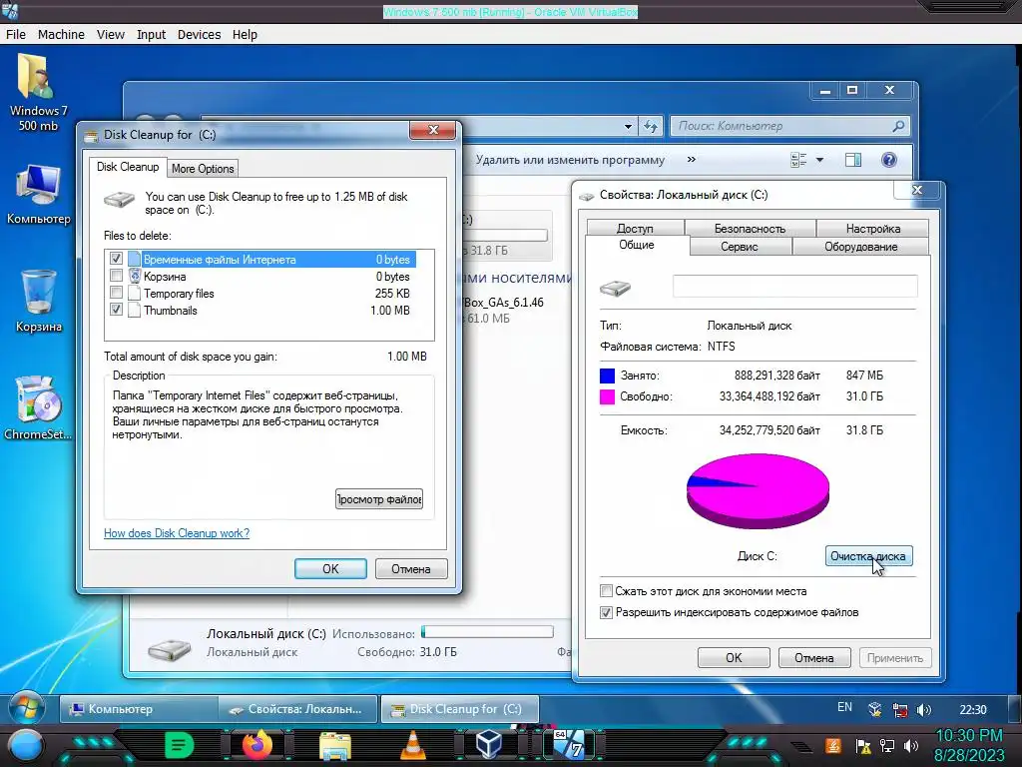Switch to the Сервис tab
1022x767 pixels.
click(x=740, y=246)
